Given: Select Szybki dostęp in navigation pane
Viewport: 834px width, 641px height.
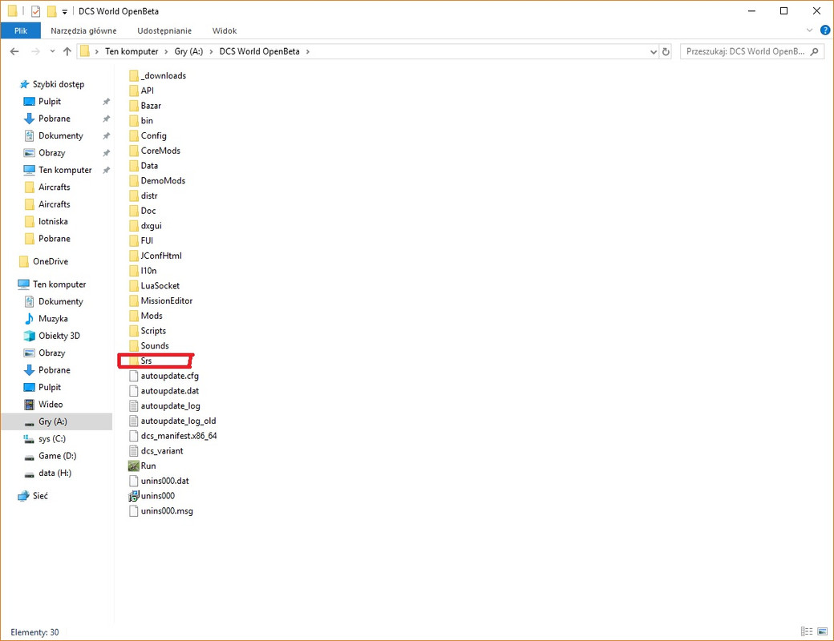Looking at the screenshot, I should point(58,84).
